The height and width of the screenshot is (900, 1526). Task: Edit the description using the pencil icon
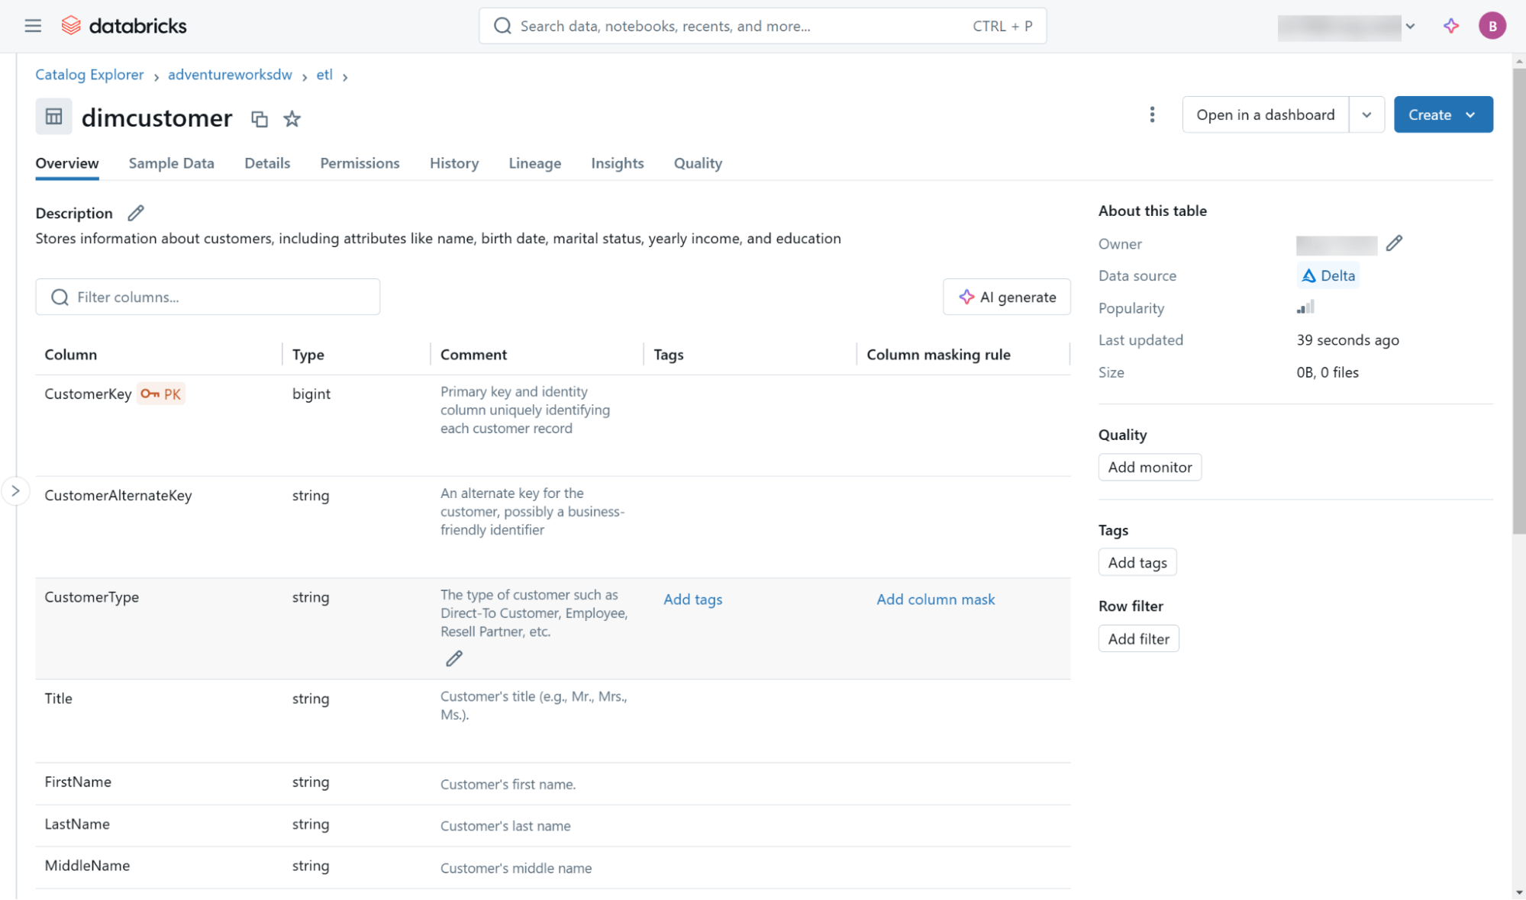pyautogui.click(x=135, y=213)
